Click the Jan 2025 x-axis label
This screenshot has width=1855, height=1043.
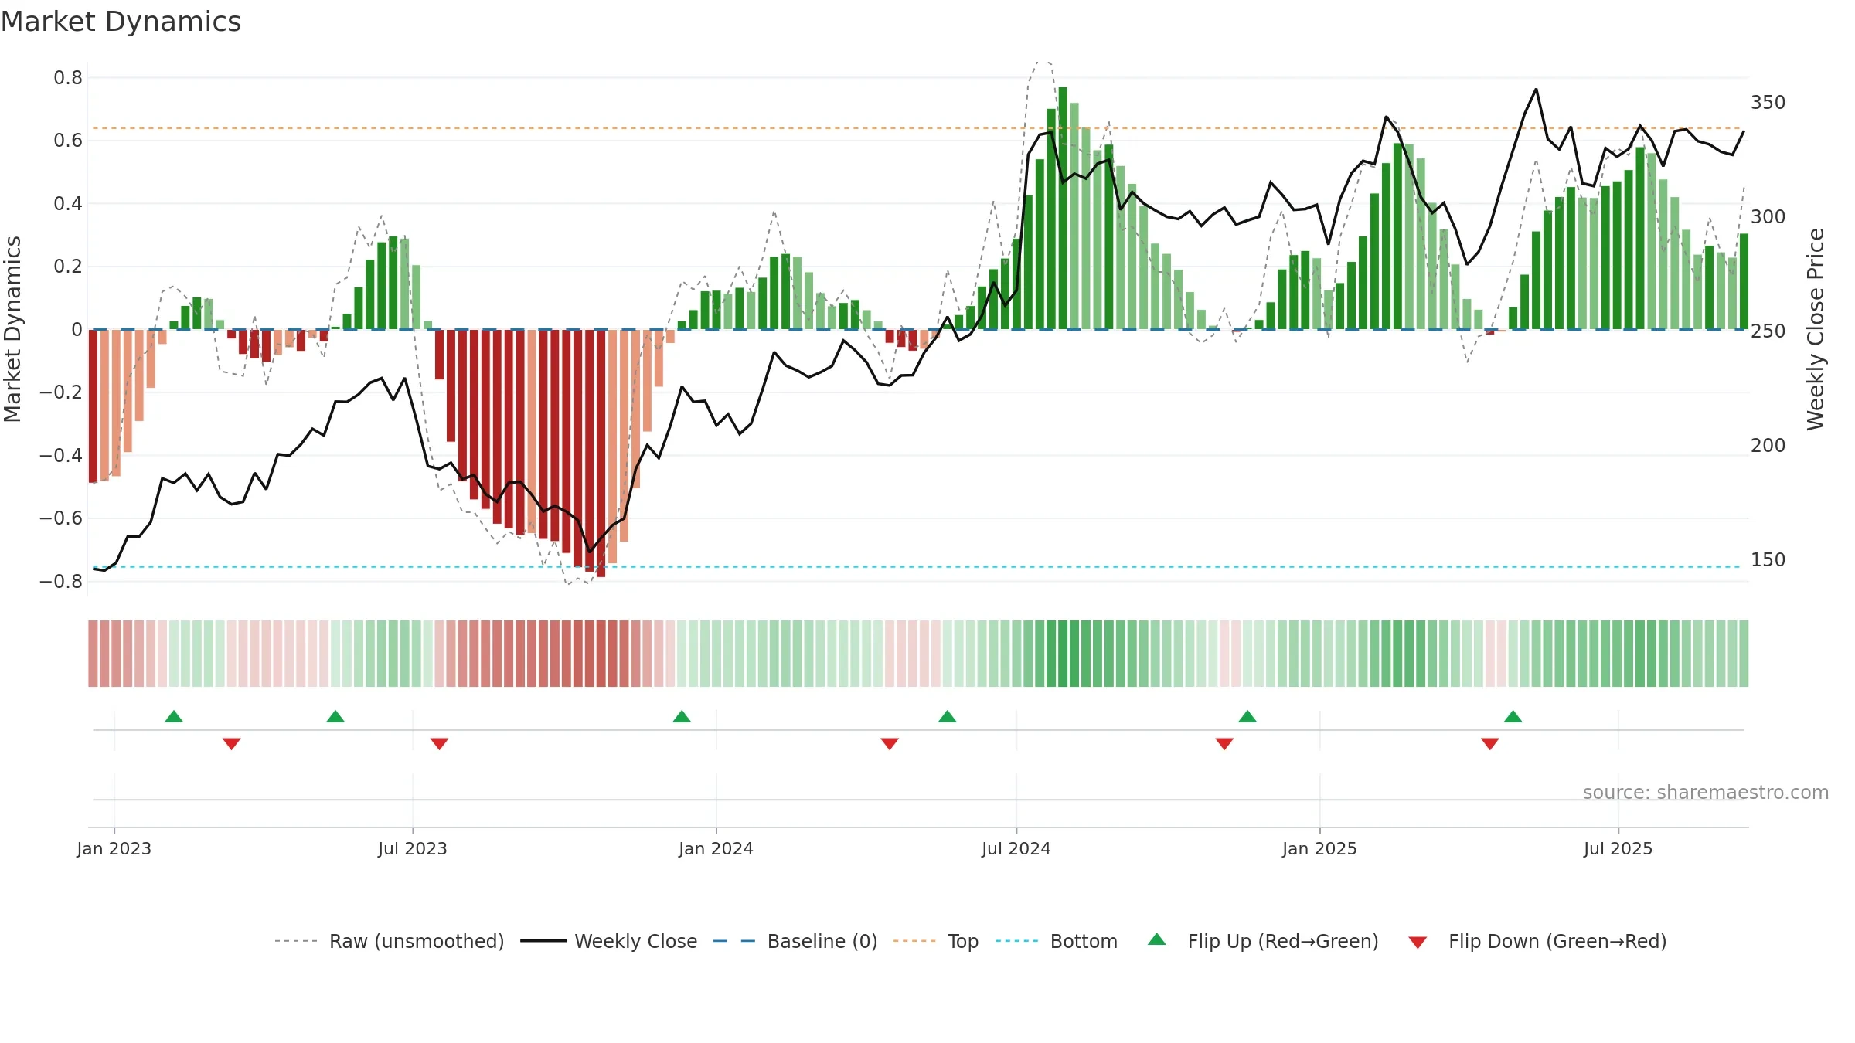1319,848
